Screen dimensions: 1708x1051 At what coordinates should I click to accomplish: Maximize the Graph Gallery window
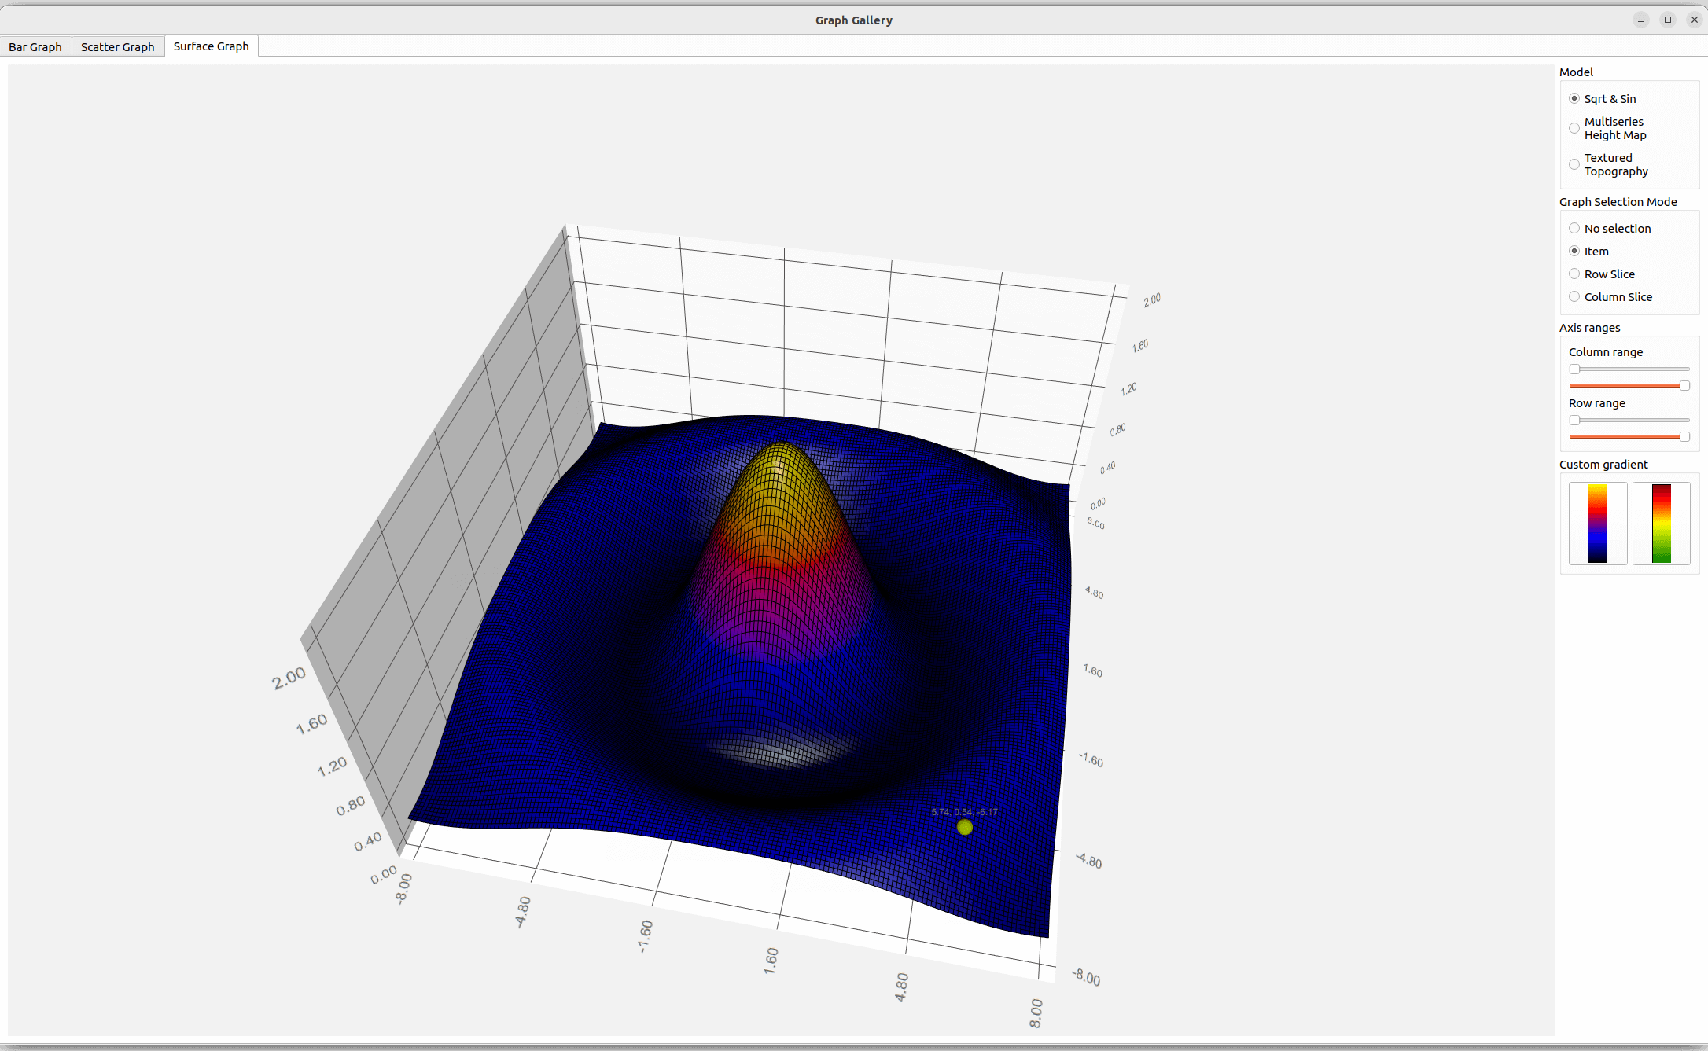(x=1668, y=20)
